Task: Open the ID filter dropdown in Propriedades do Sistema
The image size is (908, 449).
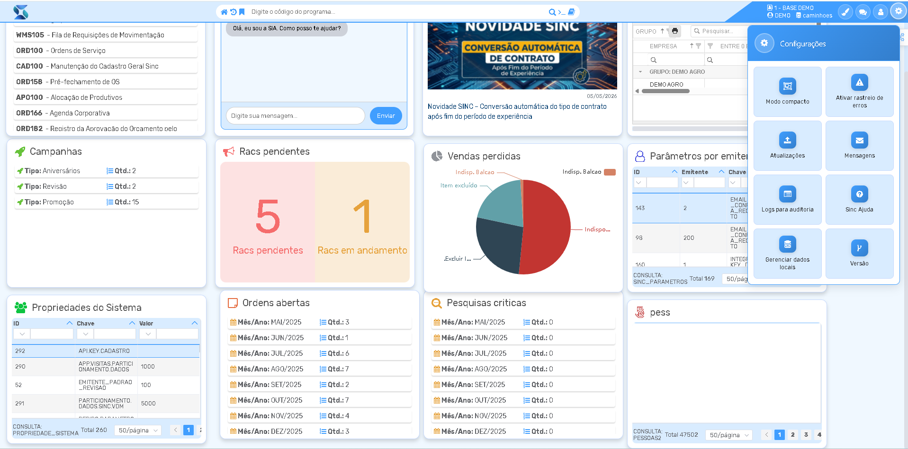Action: (x=22, y=334)
